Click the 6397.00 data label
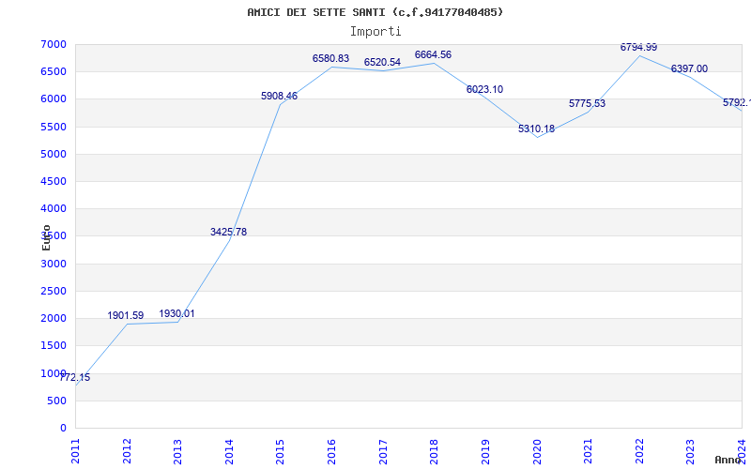Image resolution: width=751 pixels, height=469 pixels. (x=689, y=68)
